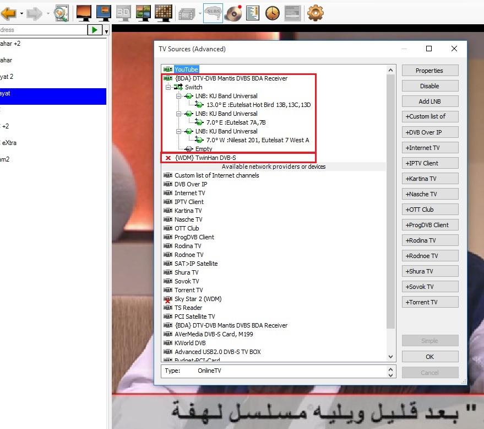Open the dropdown arrow next to the back arrow
Image resolution: width=484 pixels, height=429 pixels.
coord(21,14)
